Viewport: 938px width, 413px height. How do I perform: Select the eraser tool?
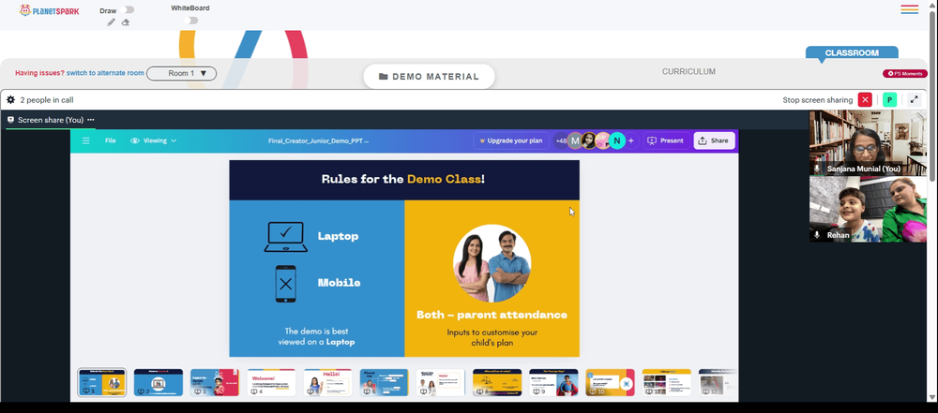point(125,22)
